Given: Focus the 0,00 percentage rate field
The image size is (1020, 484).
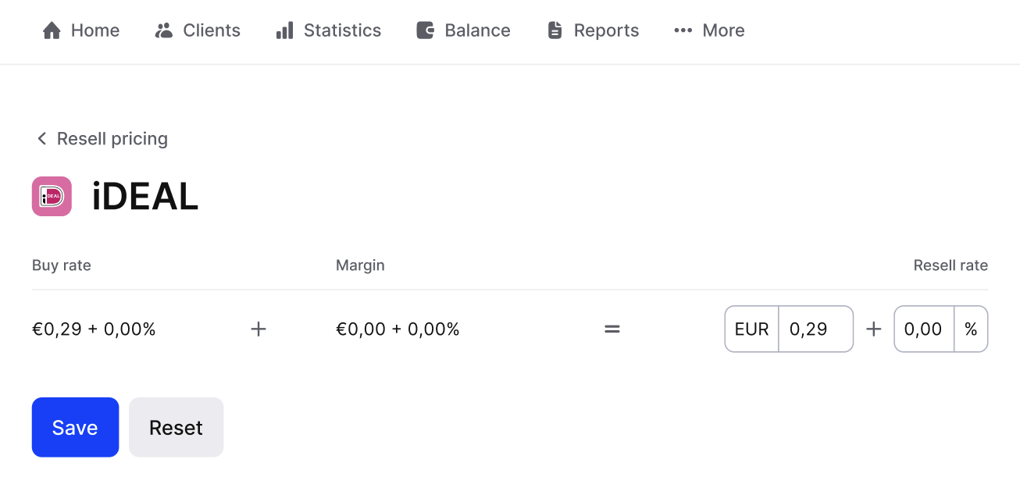Looking at the screenshot, I should click(924, 329).
